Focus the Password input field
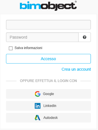This screenshot has width=98, height=130. coord(42,37)
